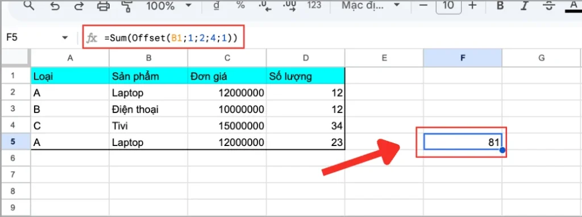
Task: Select column B header
Action: tap(148, 58)
